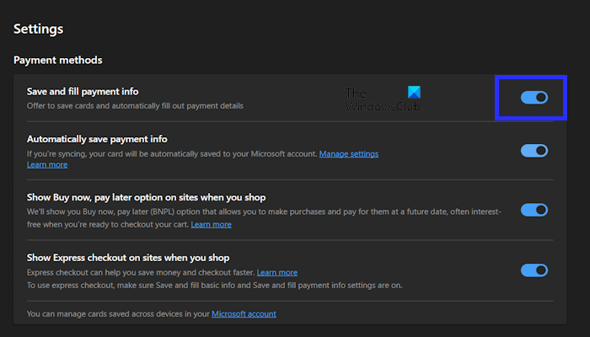Click Show Express checkout on sites title
The width and height of the screenshot is (590, 337).
[x=128, y=258]
